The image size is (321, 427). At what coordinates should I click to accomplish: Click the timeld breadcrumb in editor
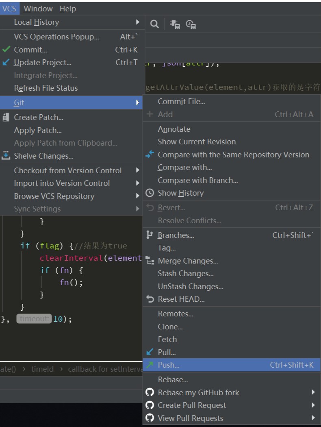(42, 369)
